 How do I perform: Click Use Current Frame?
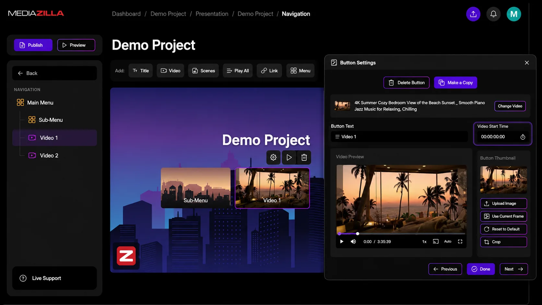tap(503, 216)
